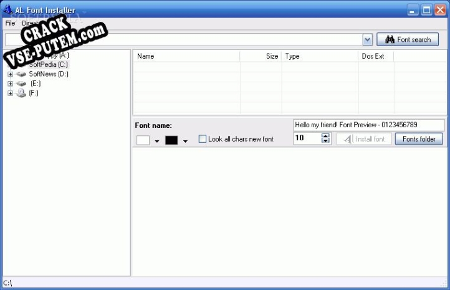Click inside the directory path input field
The height and width of the screenshot is (290, 450).
(x=184, y=40)
